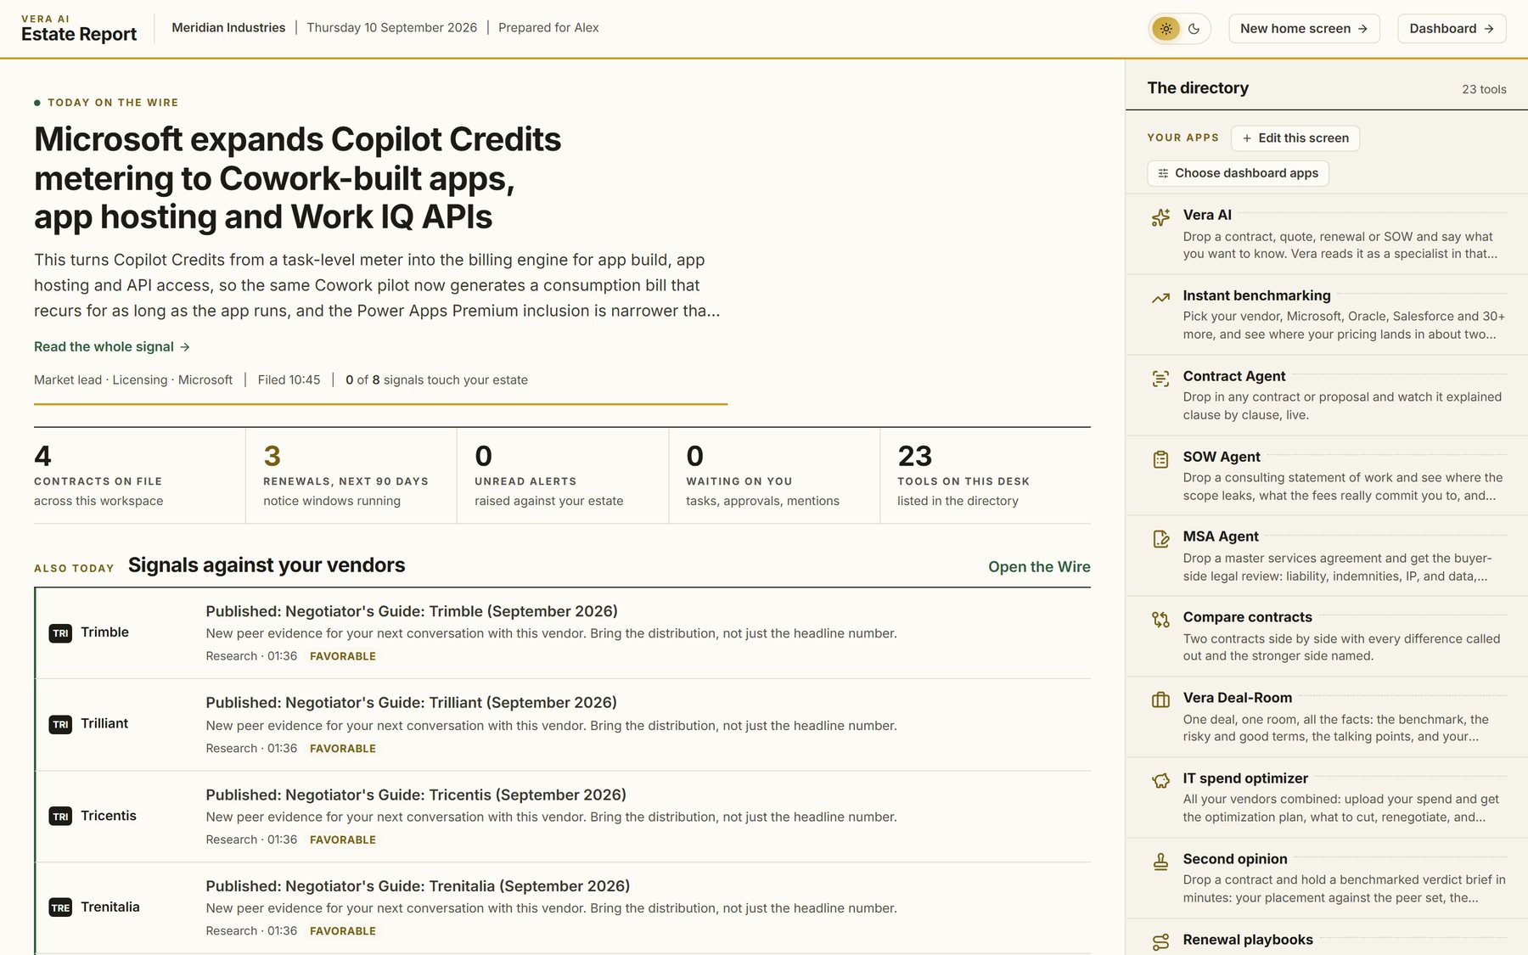Click the Microsoft Copilot Credits headline

click(297, 178)
